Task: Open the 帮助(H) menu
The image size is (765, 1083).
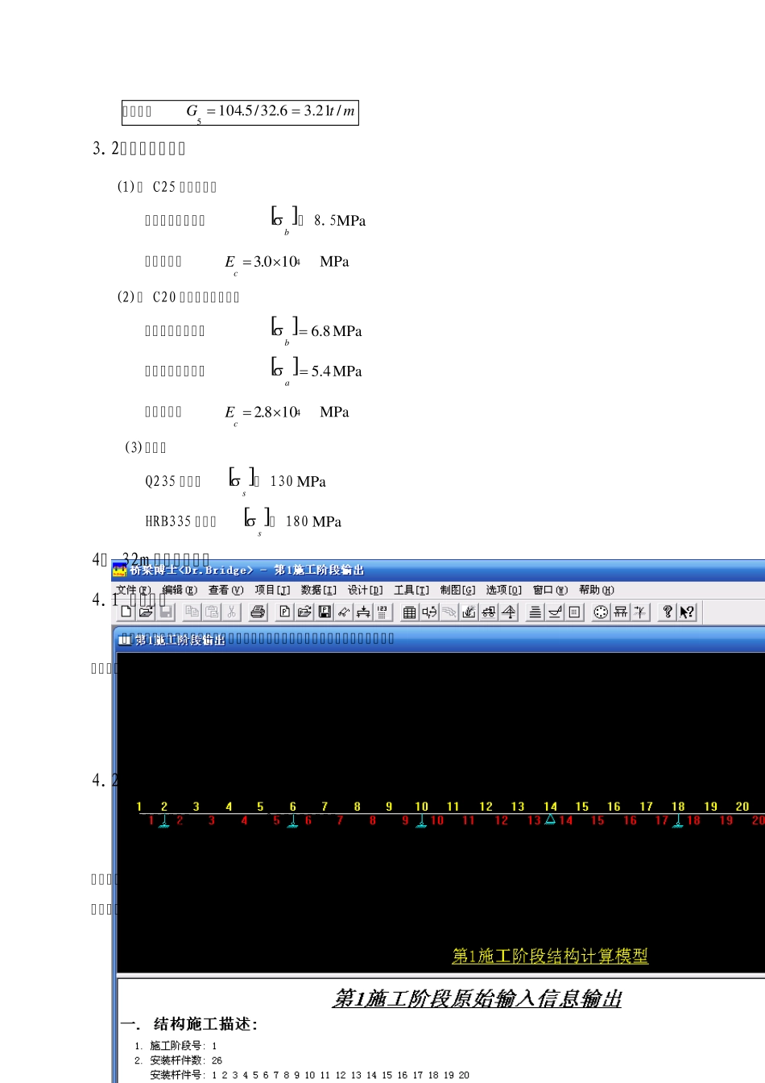Action: (x=597, y=591)
